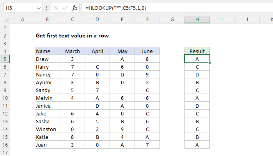Viewport: 273px width, 156px height.
Task: Click Melvin's March cell containing 4
Action: 73,98
